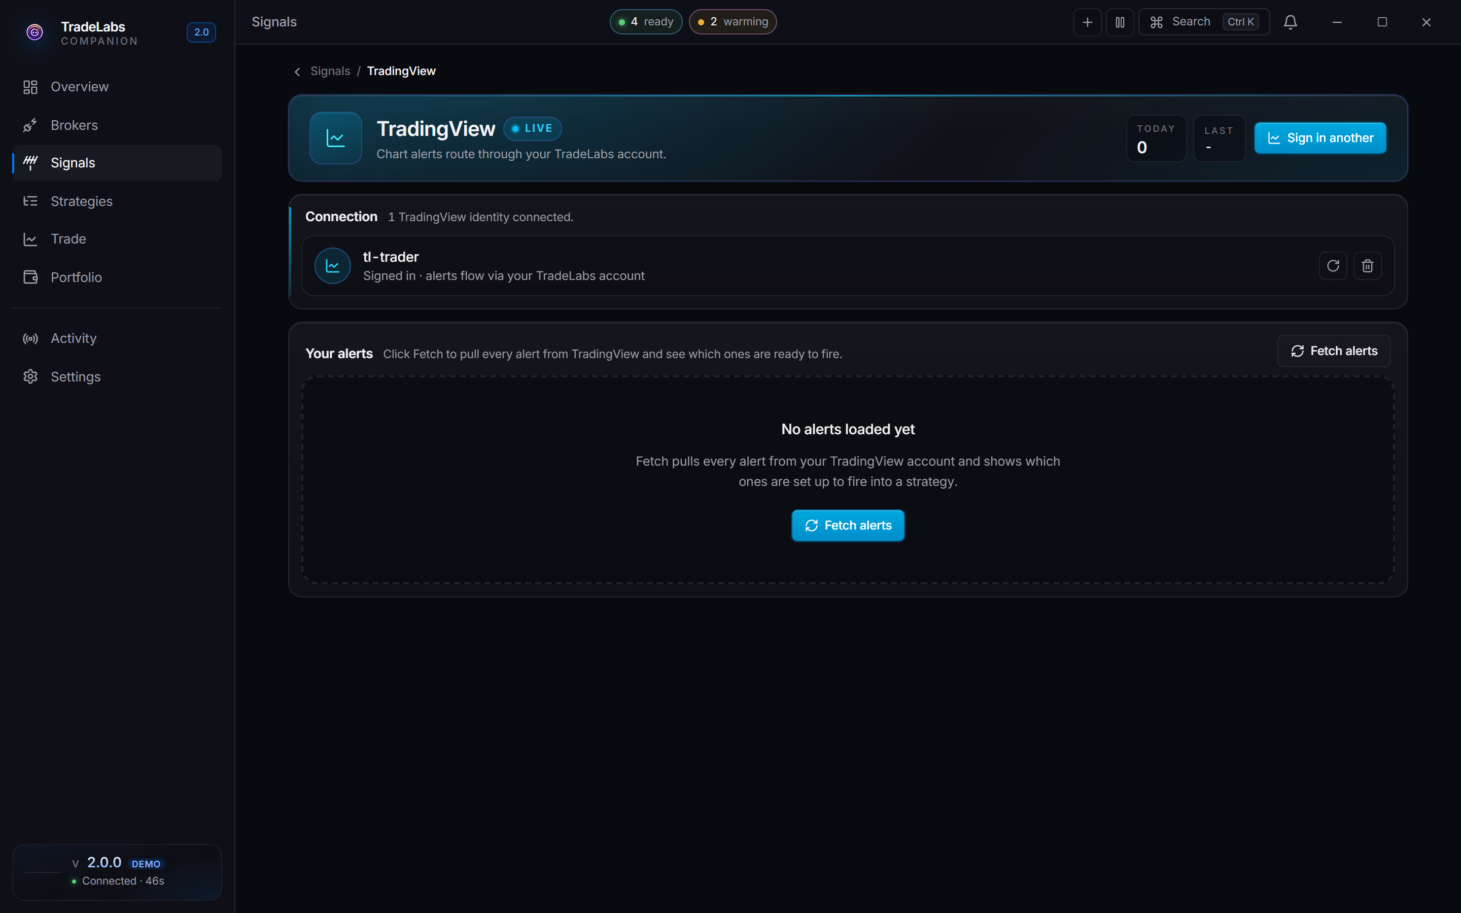
Task: Click the blue Fetch alerts button
Action: [848, 525]
